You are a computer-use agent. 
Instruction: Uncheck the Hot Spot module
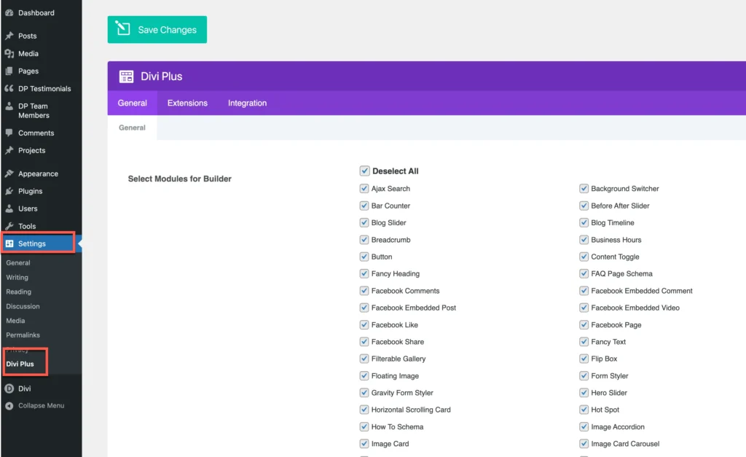coord(584,410)
